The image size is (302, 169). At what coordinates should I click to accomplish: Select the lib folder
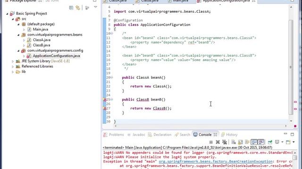[x=24, y=71]
